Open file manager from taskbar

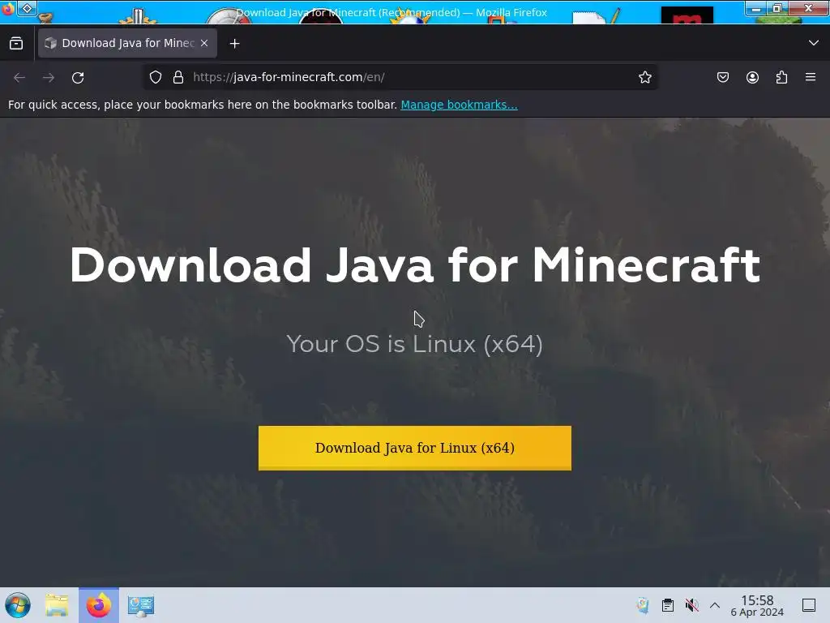(58, 605)
